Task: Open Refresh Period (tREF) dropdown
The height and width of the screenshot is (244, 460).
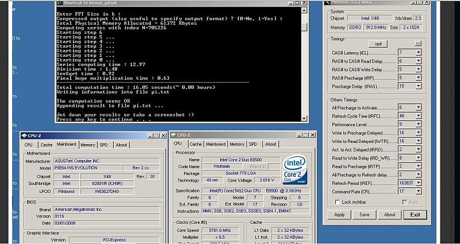Action: click(419, 183)
